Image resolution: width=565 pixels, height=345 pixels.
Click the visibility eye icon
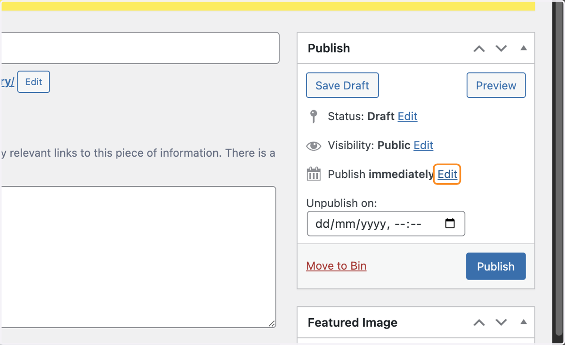pos(314,146)
